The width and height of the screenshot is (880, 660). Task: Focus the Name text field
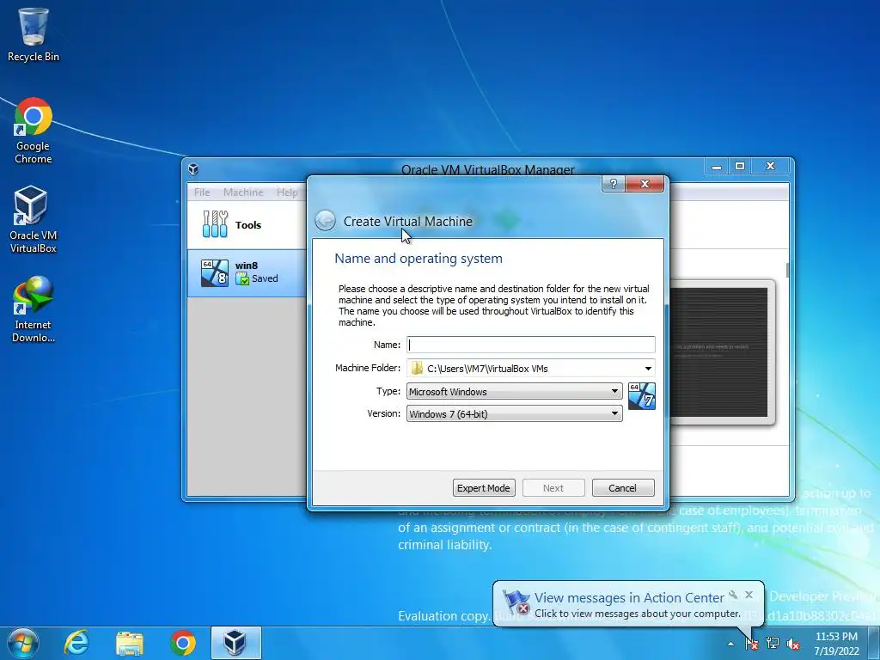[x=530, y=345]
